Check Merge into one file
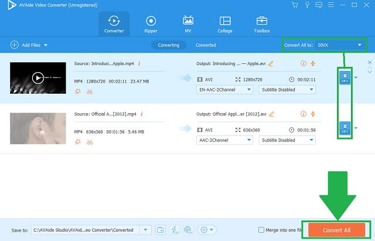 point(261,230)
